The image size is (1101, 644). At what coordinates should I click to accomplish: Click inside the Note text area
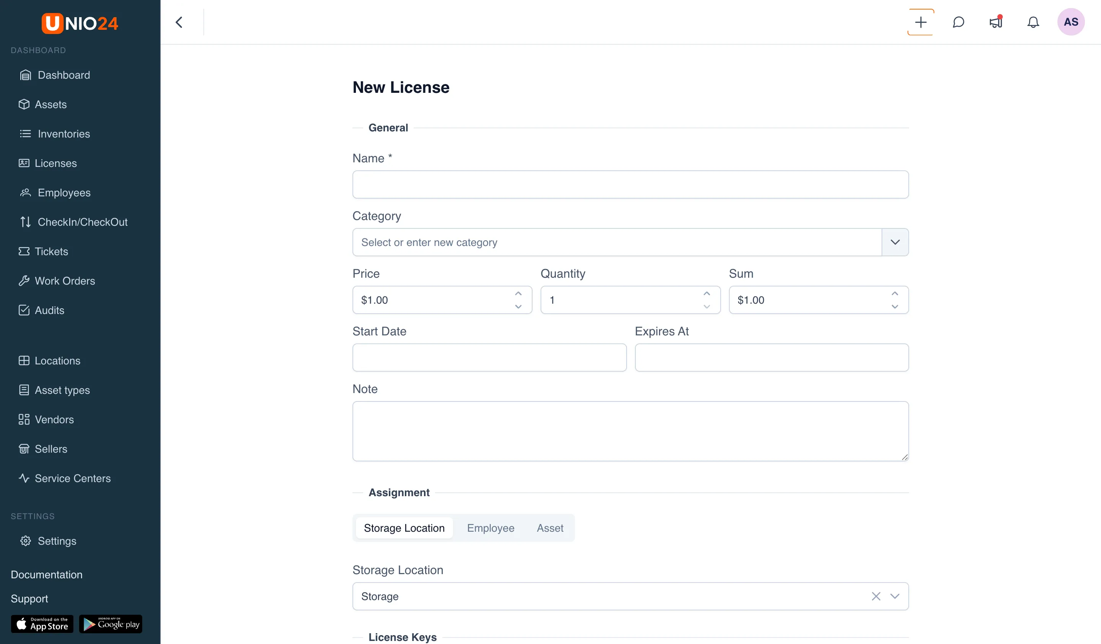click(630, 431)
